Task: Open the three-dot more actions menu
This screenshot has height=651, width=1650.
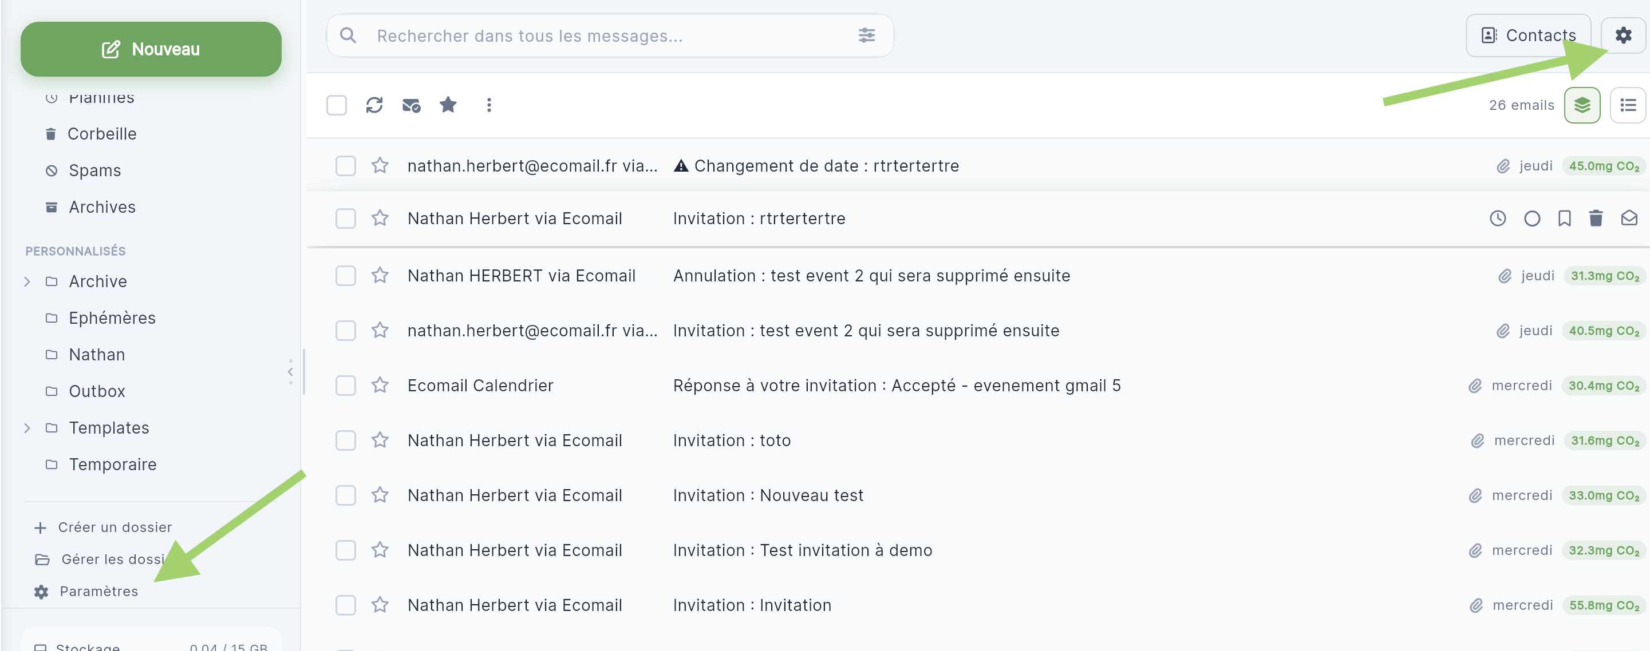Action: pyautogui.click(x=489, y=105)
